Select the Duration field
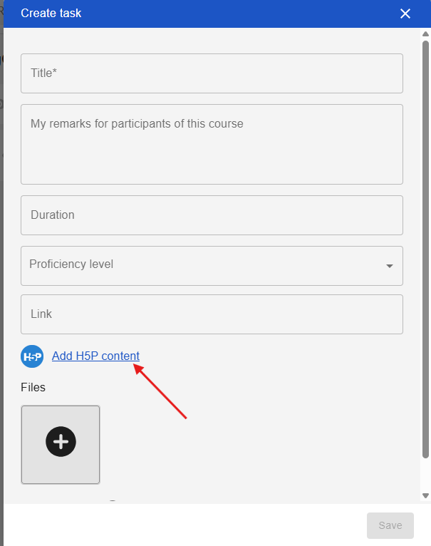The width and height of the screenshot is (431, 546). pos(212,215)
